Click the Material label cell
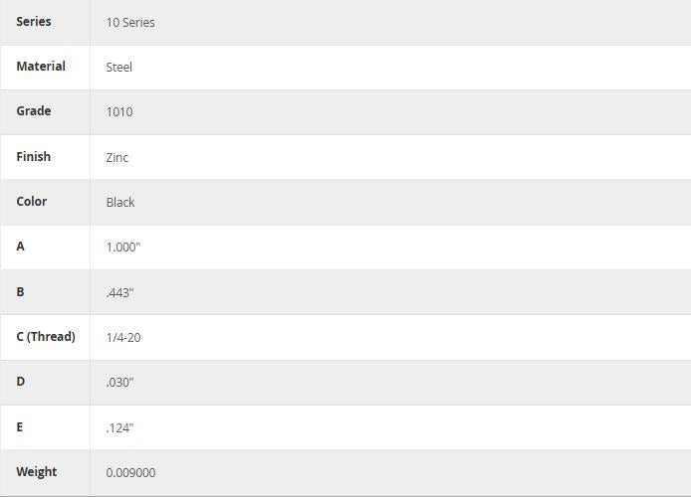Image resolution: width=691 pixels, height=497 pixels. coord(41,66)
